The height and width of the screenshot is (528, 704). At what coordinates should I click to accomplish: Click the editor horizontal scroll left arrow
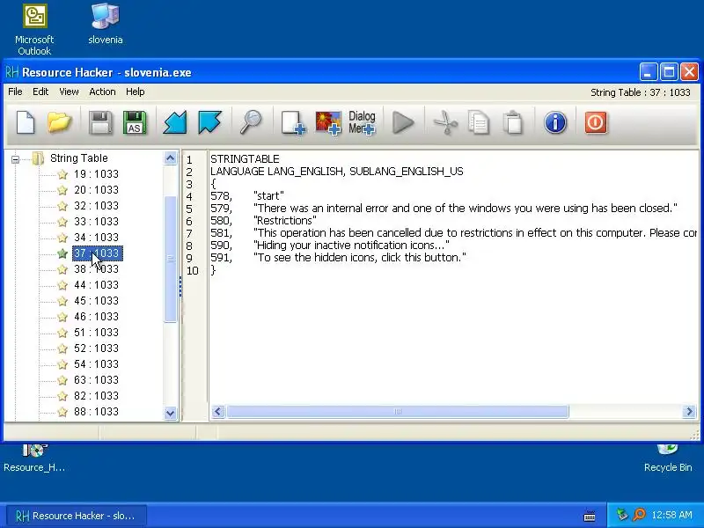[218, 411]
